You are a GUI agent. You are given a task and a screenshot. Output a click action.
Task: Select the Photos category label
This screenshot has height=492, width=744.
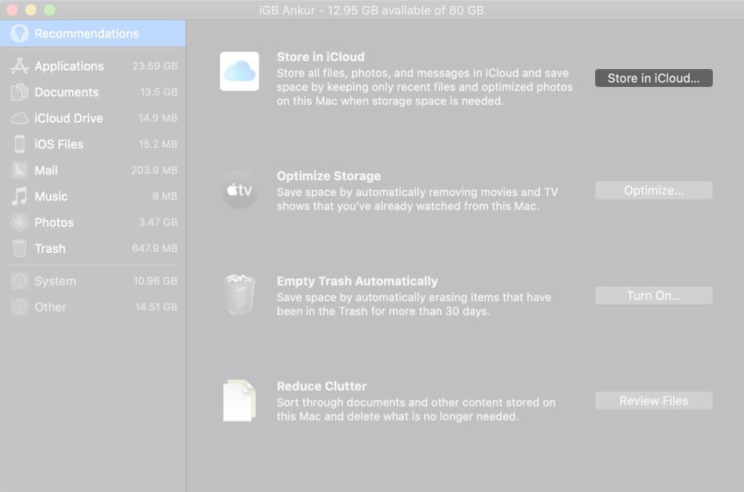(54, 222)
